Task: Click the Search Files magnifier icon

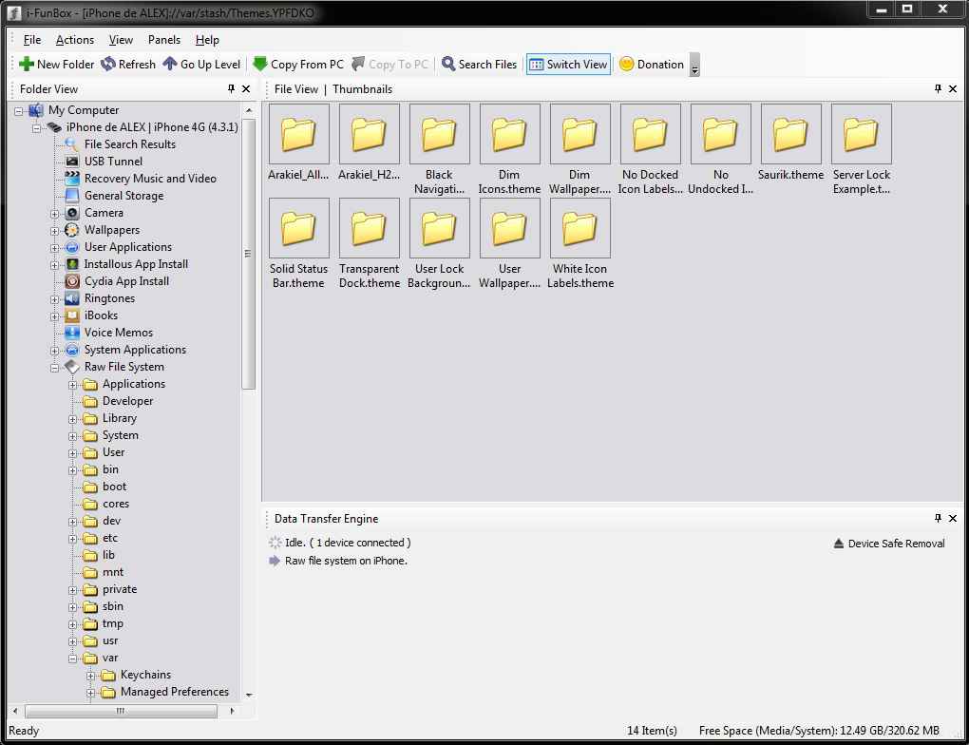Action: coord(448,64)
